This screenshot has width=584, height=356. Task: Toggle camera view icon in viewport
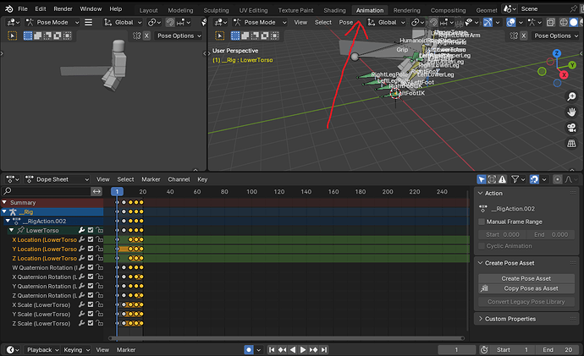tap(571, 128)
